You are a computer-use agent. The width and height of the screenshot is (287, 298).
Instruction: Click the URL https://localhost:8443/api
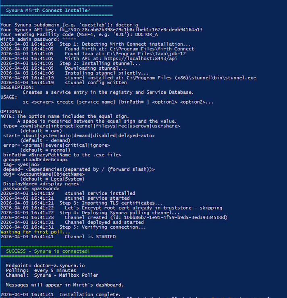tap(140, 58)
